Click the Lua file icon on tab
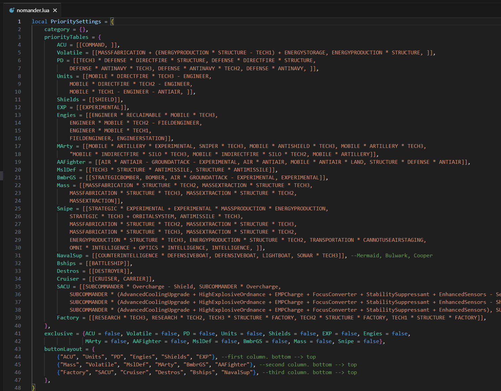Screen dimensions: 501x391 click(x=12, y=10)
